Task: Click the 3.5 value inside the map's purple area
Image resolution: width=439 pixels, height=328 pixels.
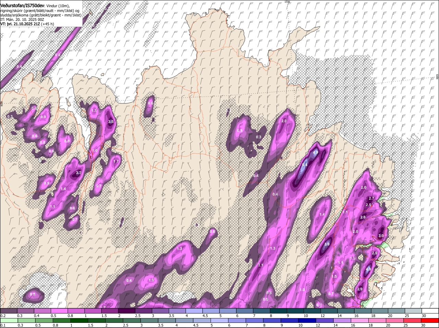Action: tap(111, 122)
